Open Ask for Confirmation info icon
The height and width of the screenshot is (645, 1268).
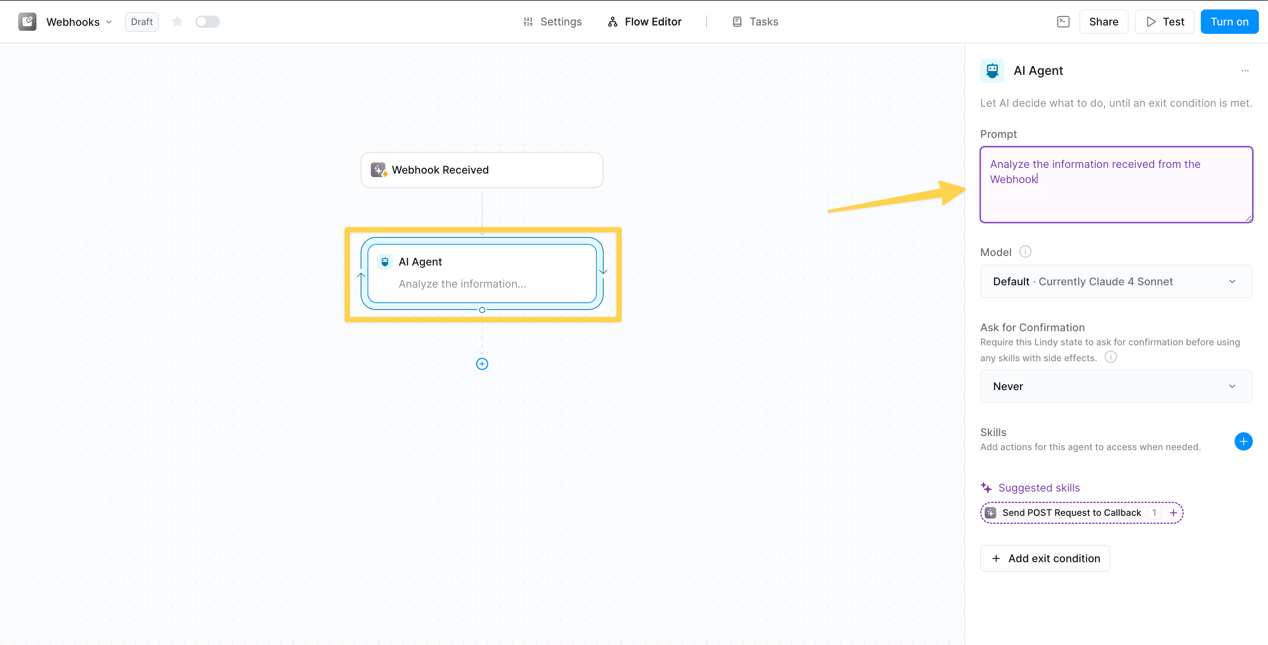click(1111, 357)
